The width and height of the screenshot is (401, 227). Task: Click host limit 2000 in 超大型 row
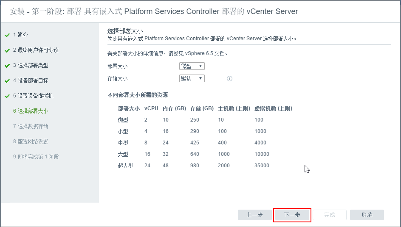click(224, 166)
